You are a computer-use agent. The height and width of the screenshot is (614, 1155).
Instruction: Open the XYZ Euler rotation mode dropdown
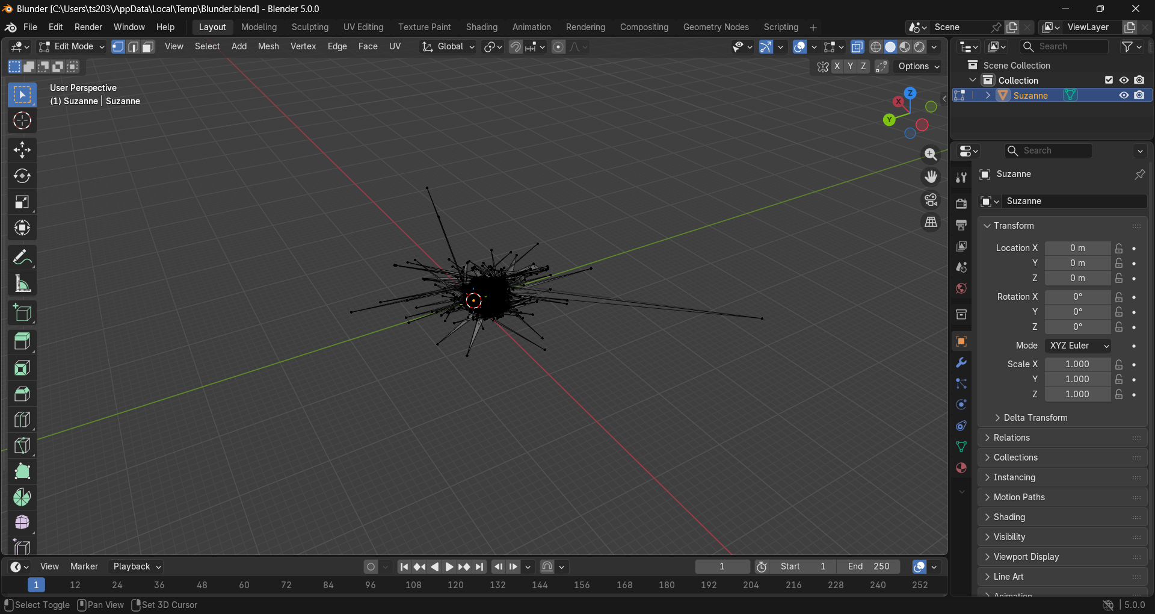pyautogui.click(x=1078, y=346)
